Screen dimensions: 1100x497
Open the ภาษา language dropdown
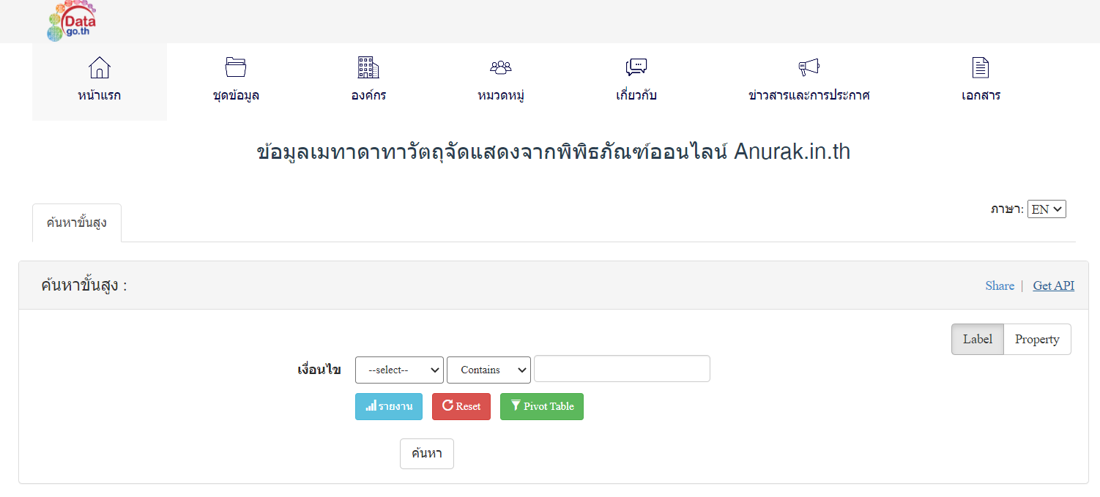click(1046, 209)
